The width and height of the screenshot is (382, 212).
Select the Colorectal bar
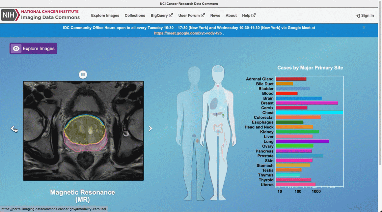tap(298, 117)
